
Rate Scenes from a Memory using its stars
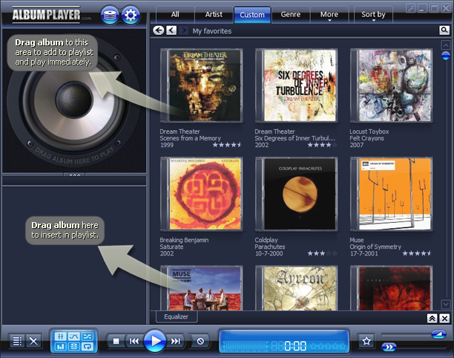227,145
